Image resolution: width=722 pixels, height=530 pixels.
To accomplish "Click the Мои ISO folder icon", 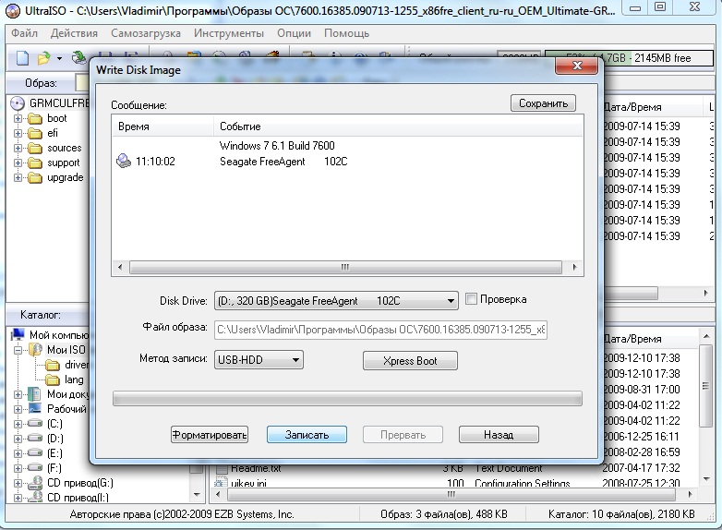I will tap(35, 350).
